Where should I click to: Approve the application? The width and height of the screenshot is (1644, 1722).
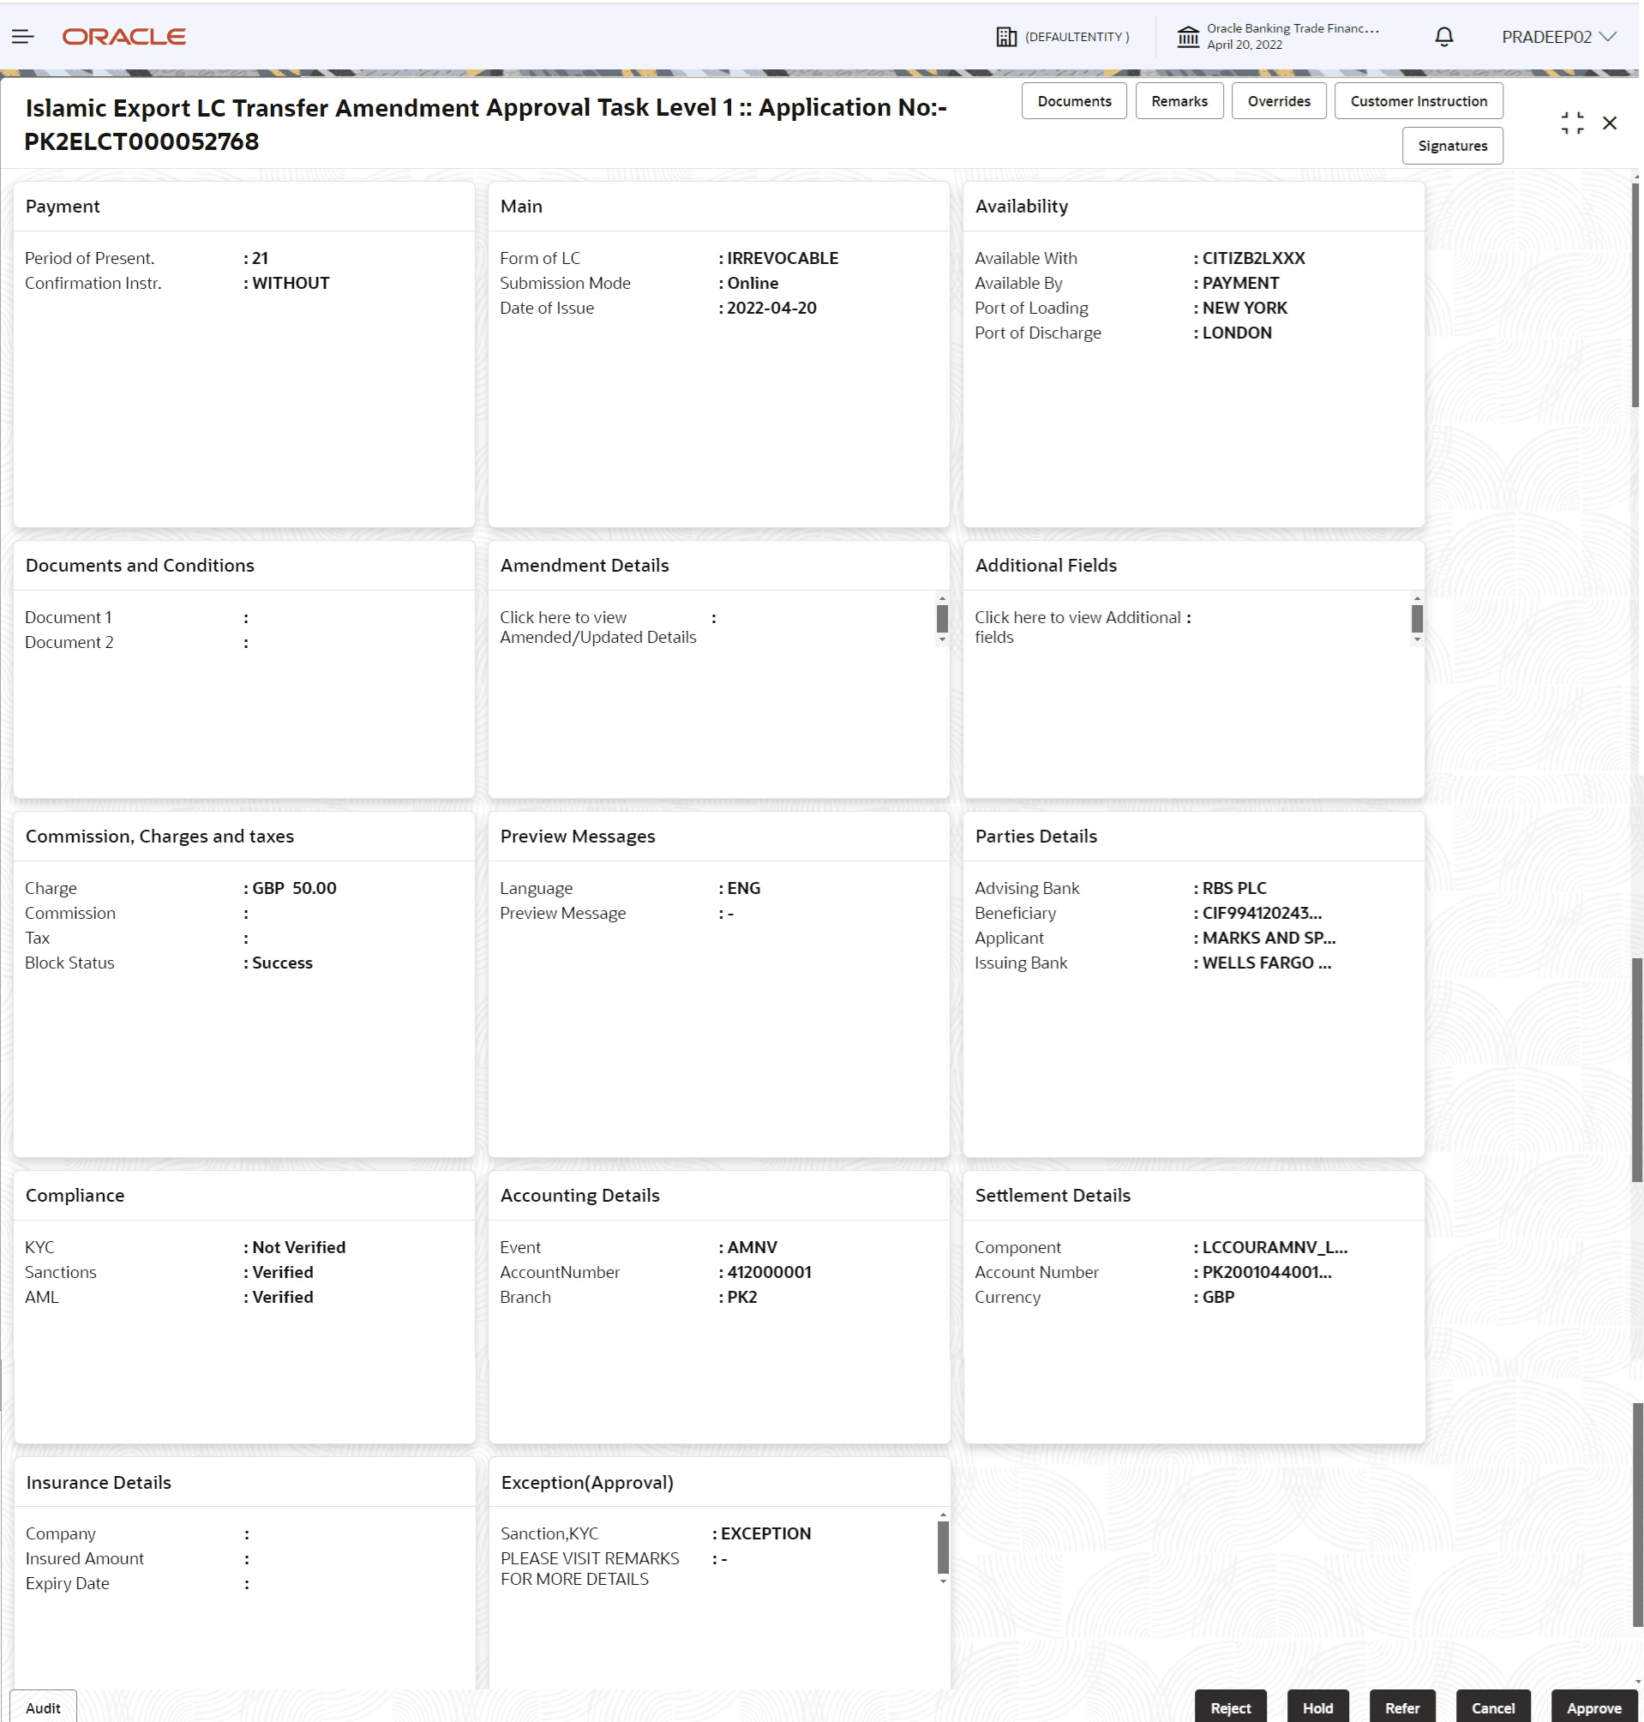1594,1707
